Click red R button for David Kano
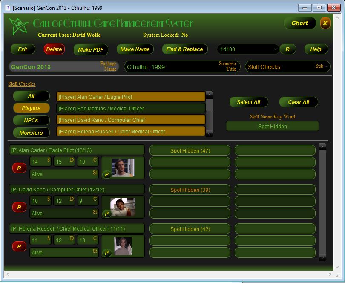This screenshot has height=283, width=345. tap(19, 207)
